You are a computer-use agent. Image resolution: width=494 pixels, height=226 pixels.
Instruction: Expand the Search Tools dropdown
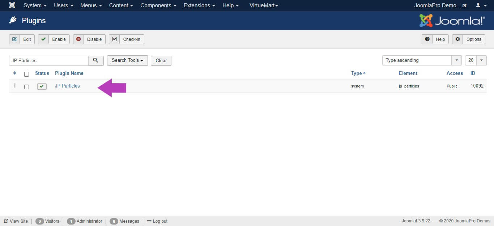click(x=127, y=60)
